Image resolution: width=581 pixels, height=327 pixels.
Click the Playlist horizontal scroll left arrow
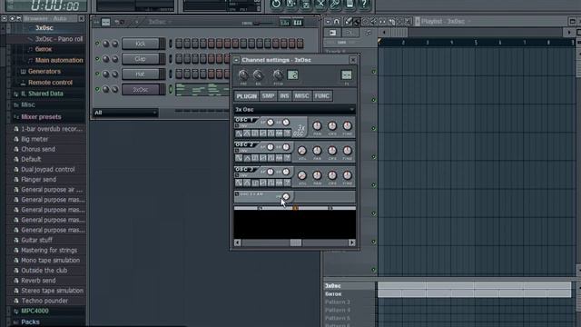pos(384,33)
